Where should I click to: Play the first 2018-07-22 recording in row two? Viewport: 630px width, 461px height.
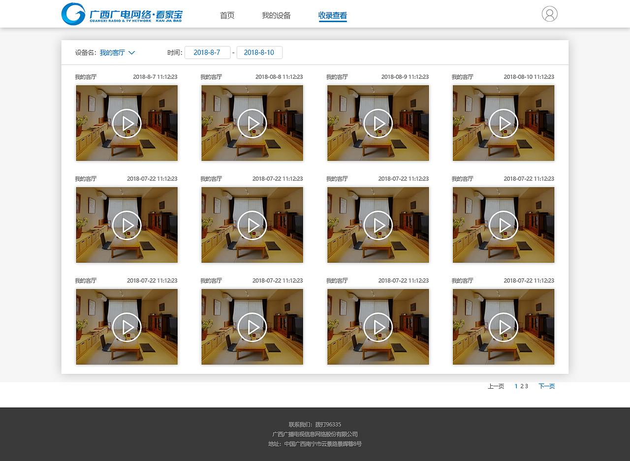point(126,225)
